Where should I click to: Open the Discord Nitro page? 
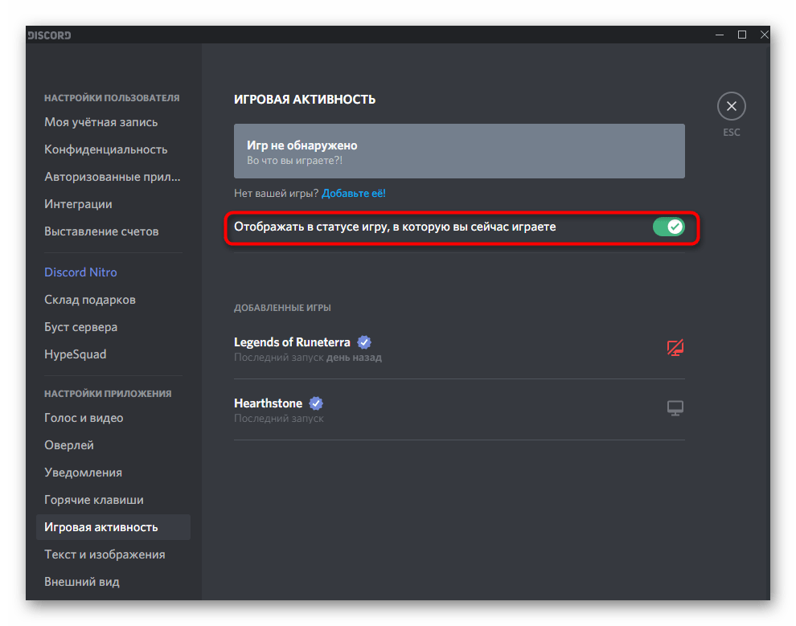pos(81,272)
